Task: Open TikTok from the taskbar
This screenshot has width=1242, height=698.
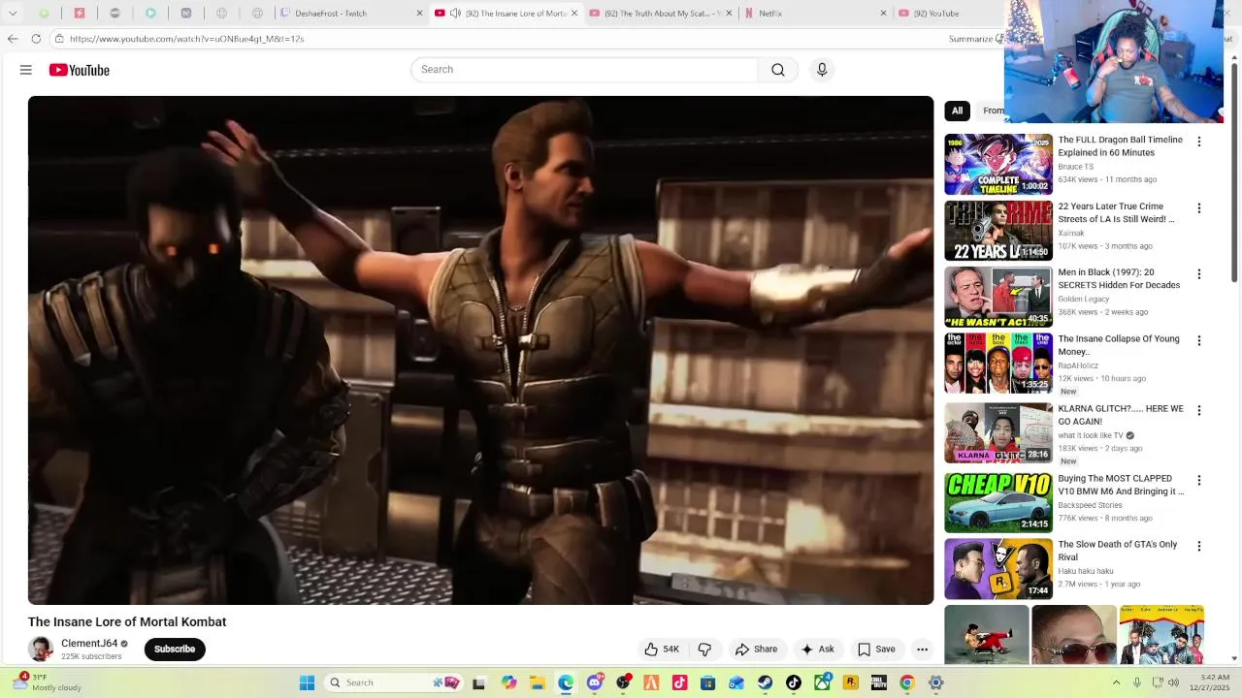Action: [x=793, y=682]
